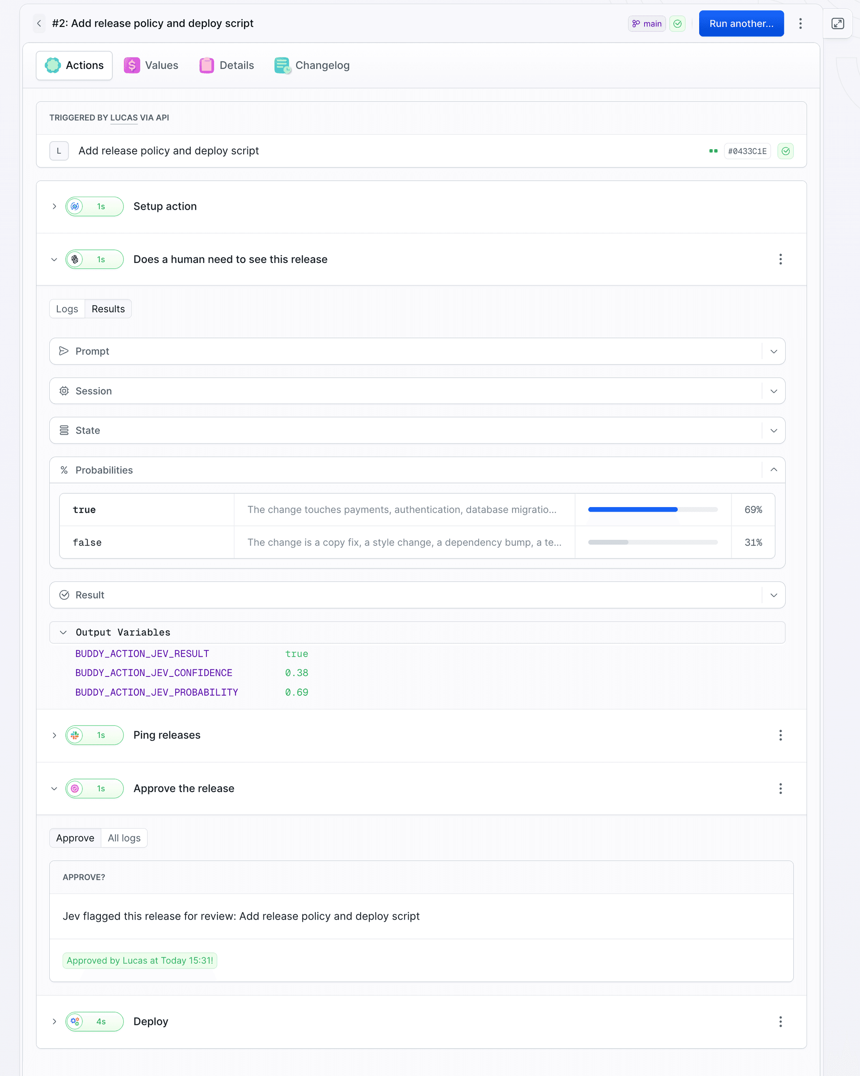Click BUDDY_ACTION_JEV_PROBABILITY variable name

pos(157,692)
